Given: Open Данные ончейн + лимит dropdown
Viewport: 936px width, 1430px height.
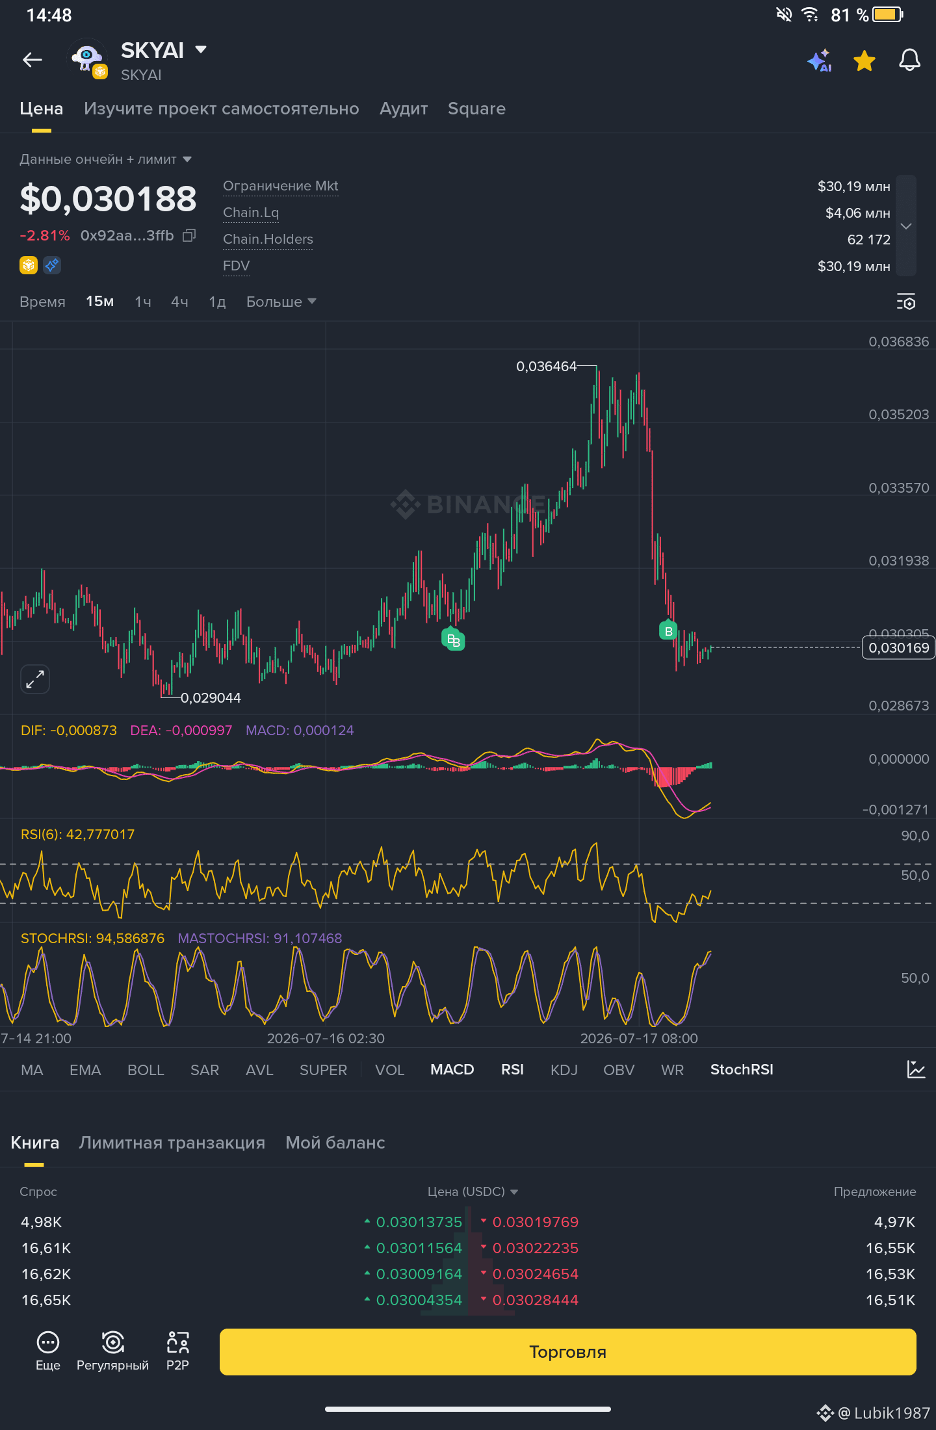Looking at the screenshot, I should (x=105, y=159).
